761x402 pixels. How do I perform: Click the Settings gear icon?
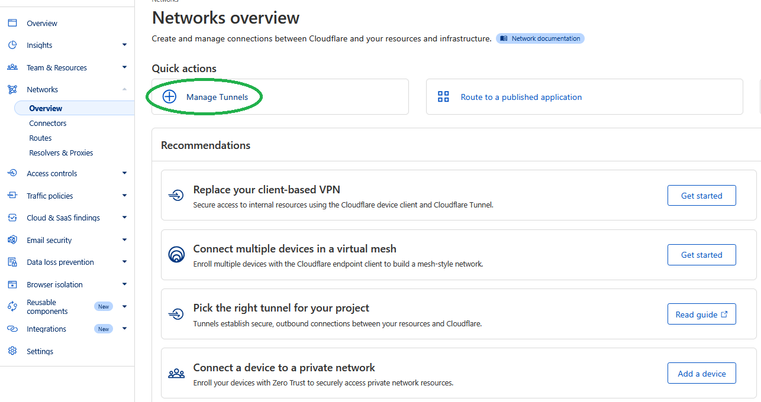[x=12, y=351]
